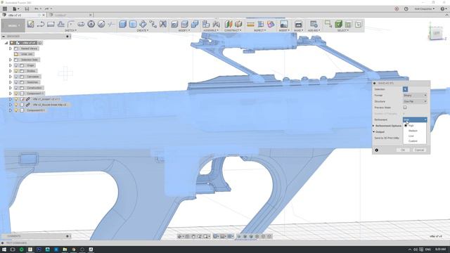Click the MAKE 3D print icon
This screenshot has height=253, width=450.
pyautogui.click(x=298, y=24)
